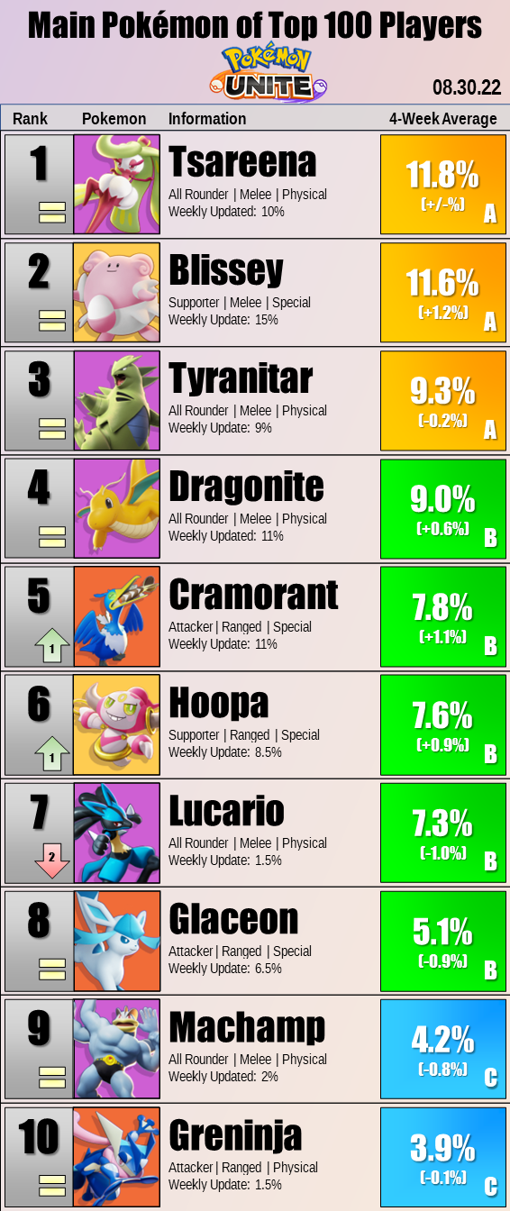Click the yellow equals icon under rank 1
The width and height of the screenshot is (510, 1211).
[x=51, y=213]
